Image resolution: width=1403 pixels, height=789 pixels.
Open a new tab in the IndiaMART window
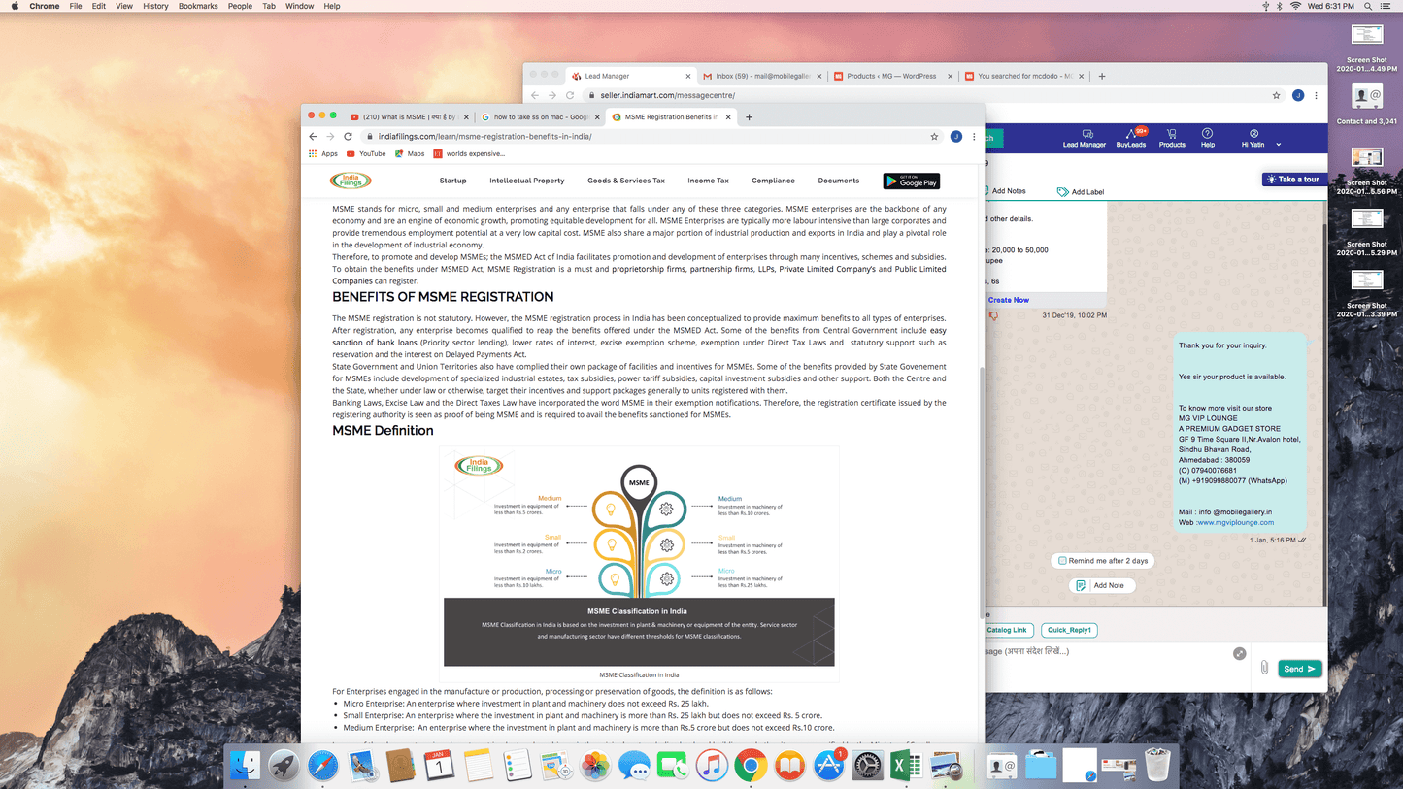1102,76
